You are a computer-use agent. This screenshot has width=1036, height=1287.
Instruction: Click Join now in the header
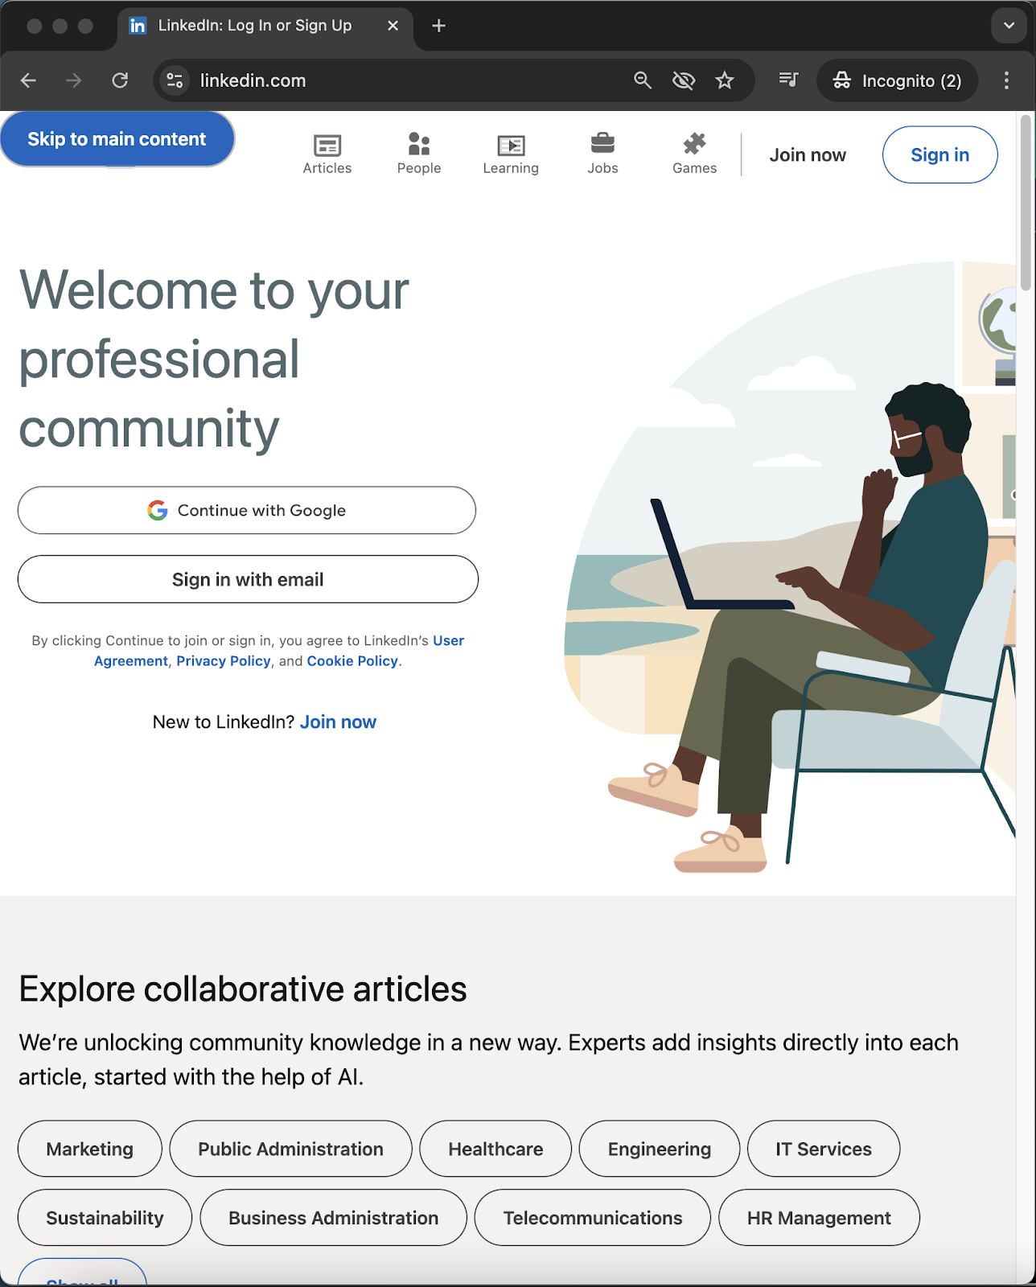pos(808,154)
